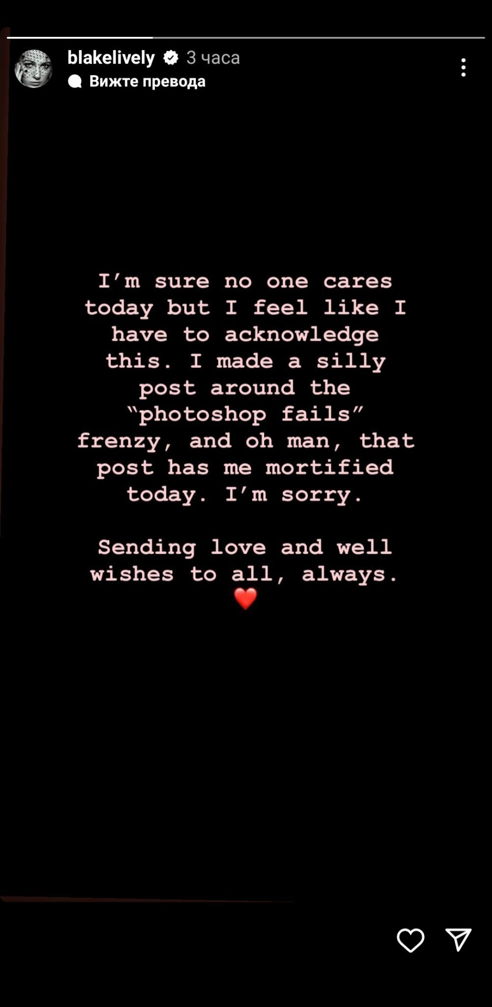
Task: Tap the "I'm sure no one cares" line
Action: pos(245,281)
